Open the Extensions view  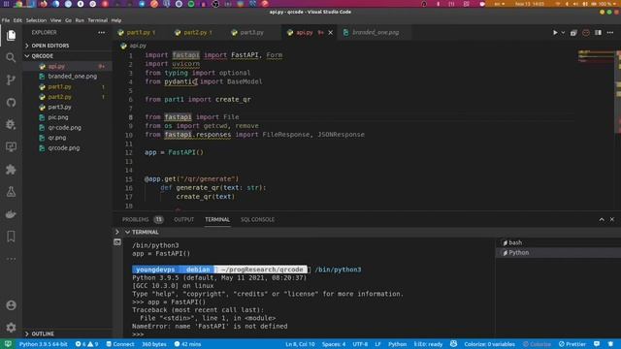[x=11, y=170]
